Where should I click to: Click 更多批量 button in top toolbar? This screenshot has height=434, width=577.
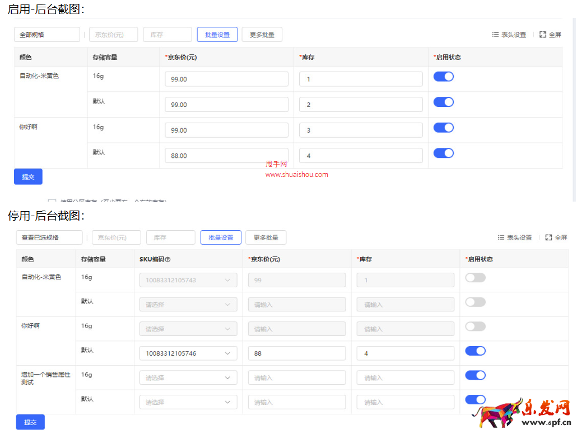[262, 35]
